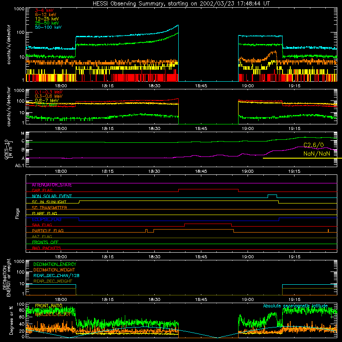342x342 pixels.
Task: Click the FRONTS_OFF flag label
Action: coord(45,242)
